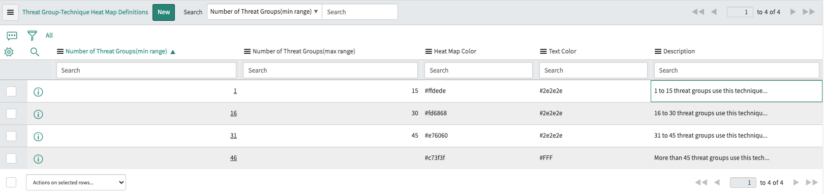Sort by Number of Threat Groups(max range) header
824x194 pixels.
pos(304,51)
